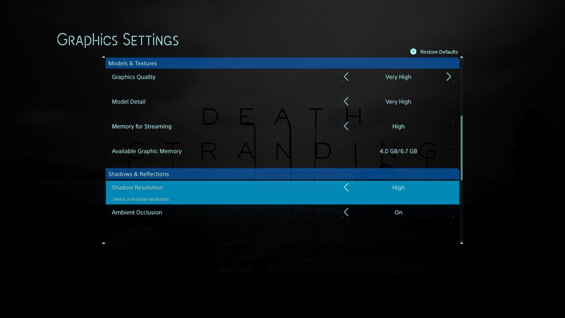Image resolution: width=565 pixels, height=318 pixels.
Task: Increase Graphics Quality with its right arrow
Action: 449,77
